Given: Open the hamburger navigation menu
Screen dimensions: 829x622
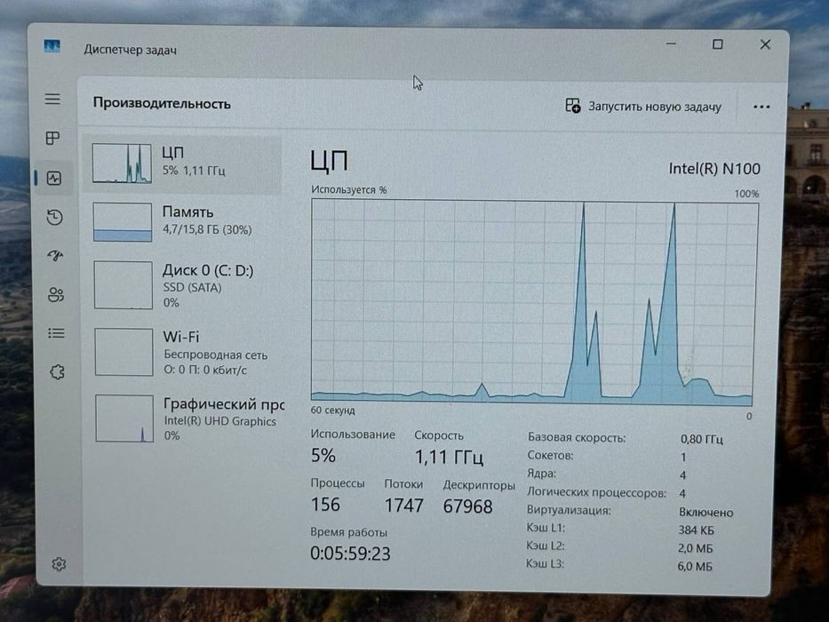Looking at the screenshot, I should point(52,100).
